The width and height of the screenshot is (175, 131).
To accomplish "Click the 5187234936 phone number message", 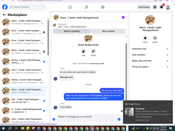I will point(66,107).
